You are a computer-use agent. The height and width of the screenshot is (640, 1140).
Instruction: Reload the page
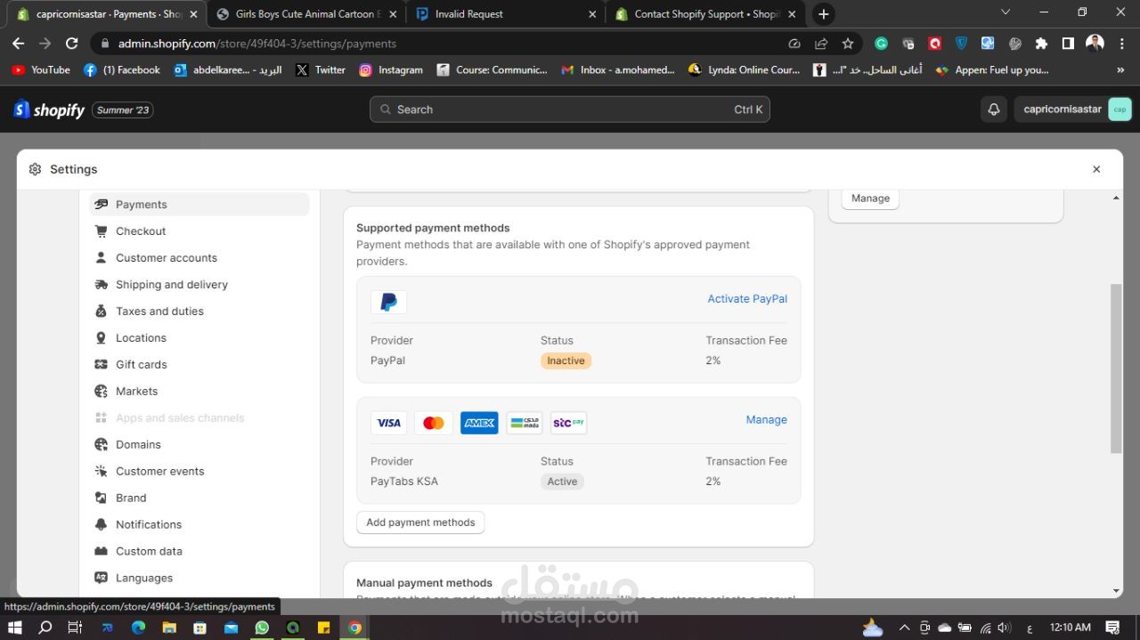[72, 44]
